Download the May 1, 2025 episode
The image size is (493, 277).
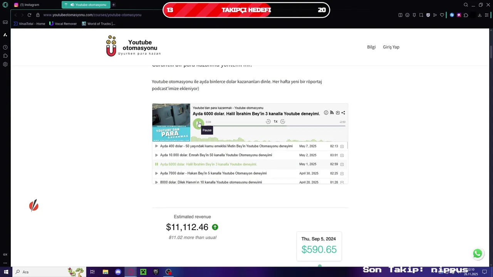342,164
